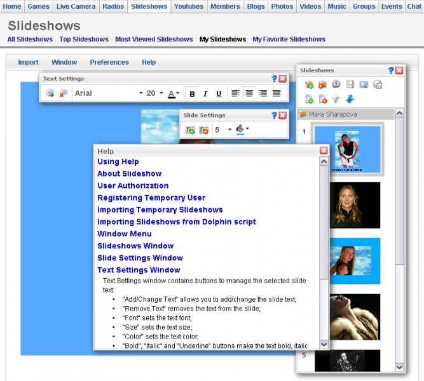Viewport: 424px width, 381px height.
Task: Open slide background paint bucket color picker
Action: pos(242,130)
